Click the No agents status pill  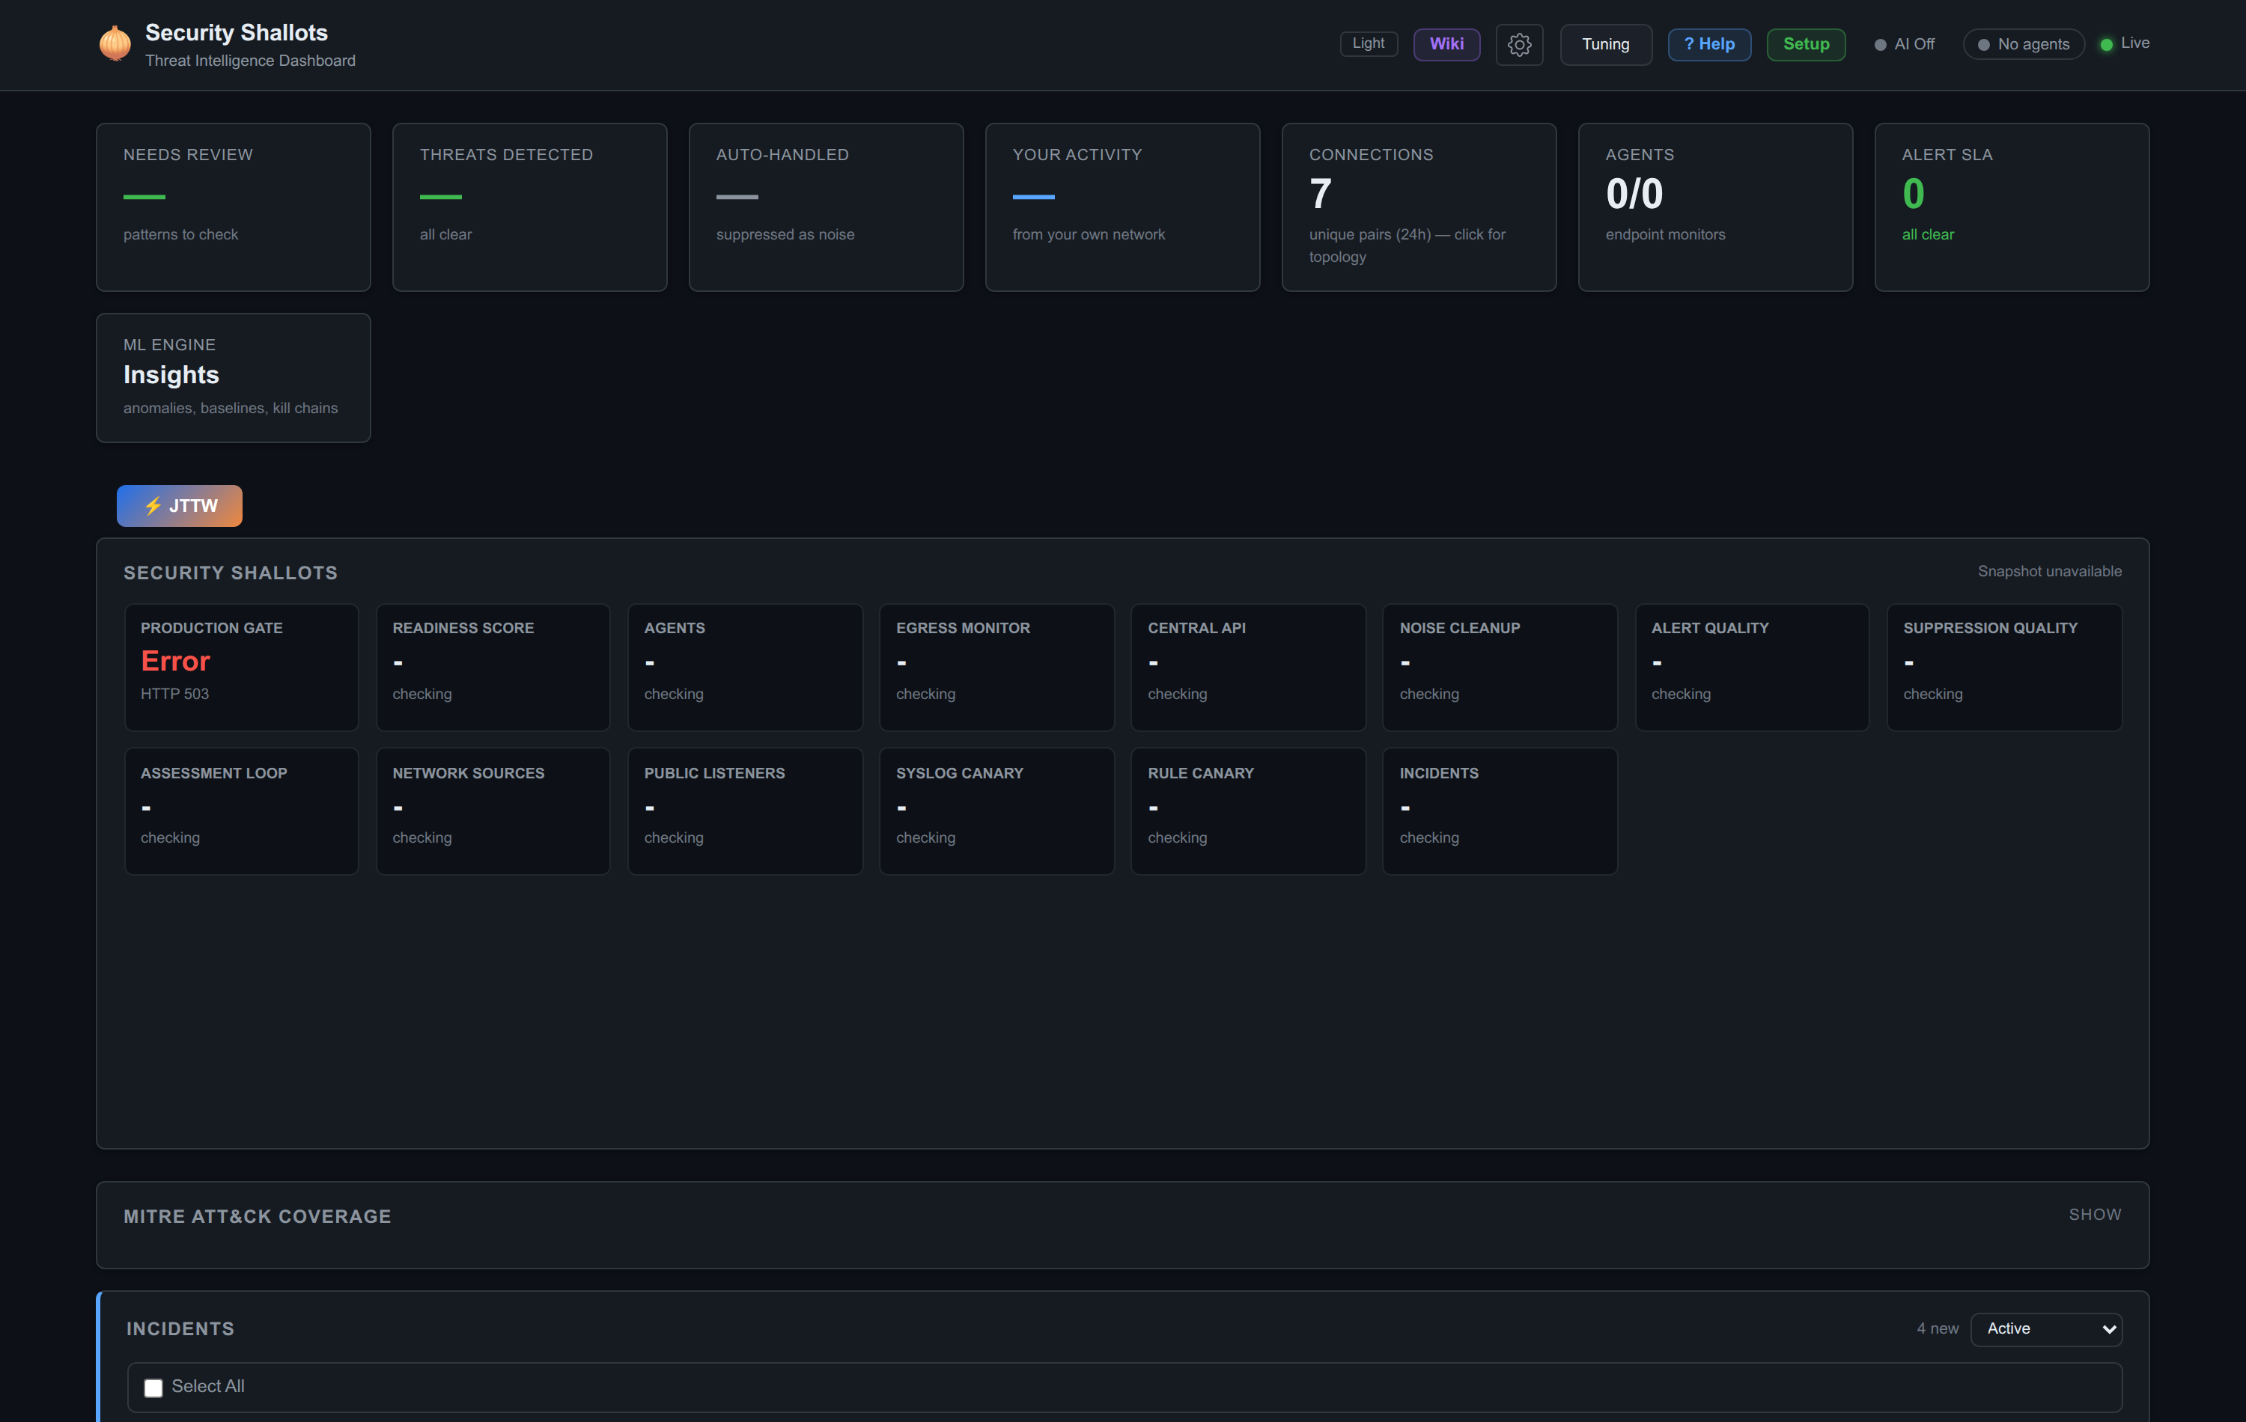[x=2023, y=44]
